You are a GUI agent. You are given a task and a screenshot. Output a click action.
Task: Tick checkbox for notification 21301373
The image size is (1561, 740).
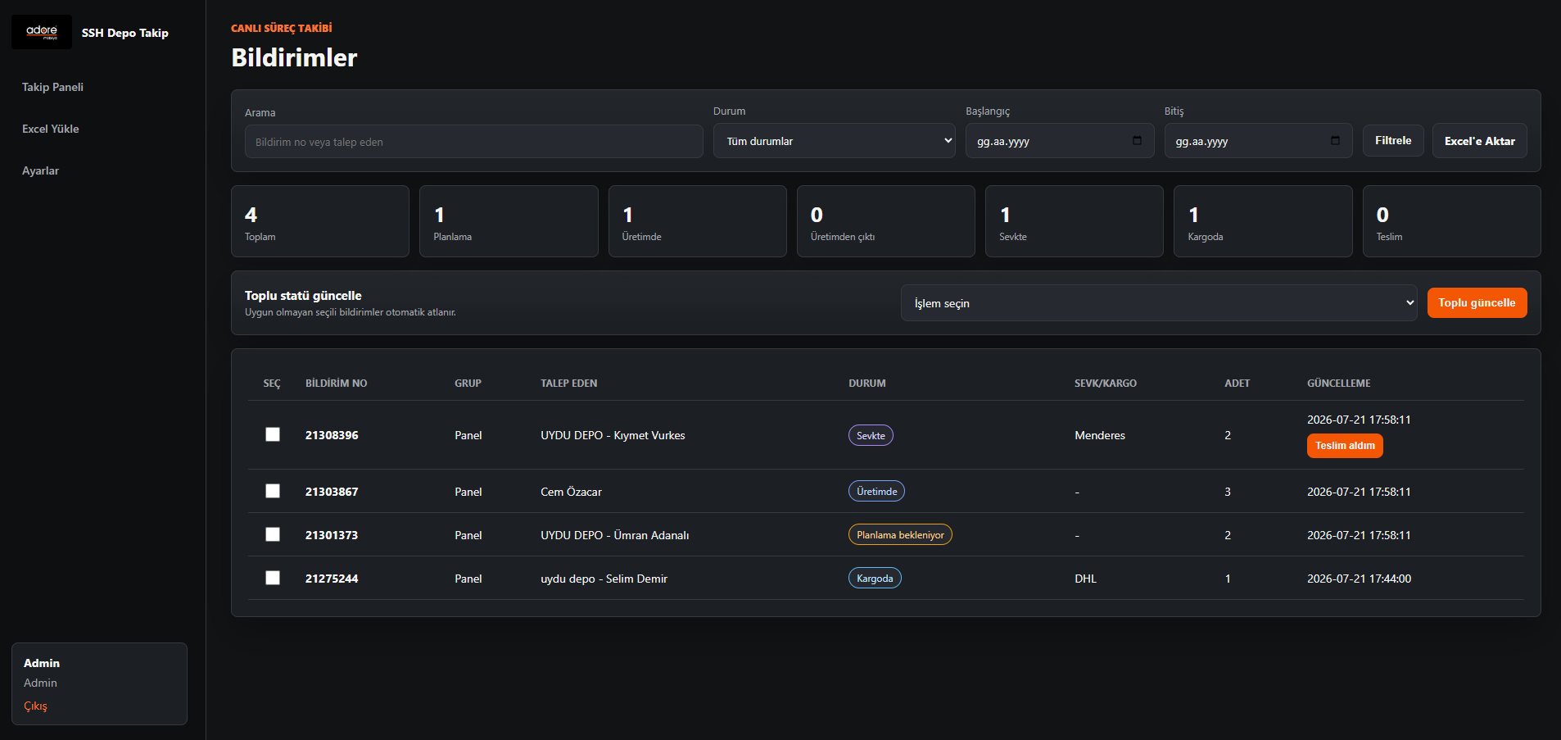(x=273, y=534)
